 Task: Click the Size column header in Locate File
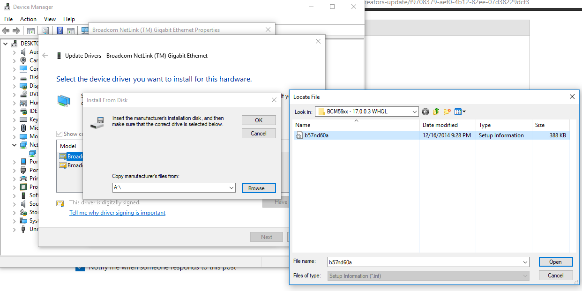(x=551, y=125)
